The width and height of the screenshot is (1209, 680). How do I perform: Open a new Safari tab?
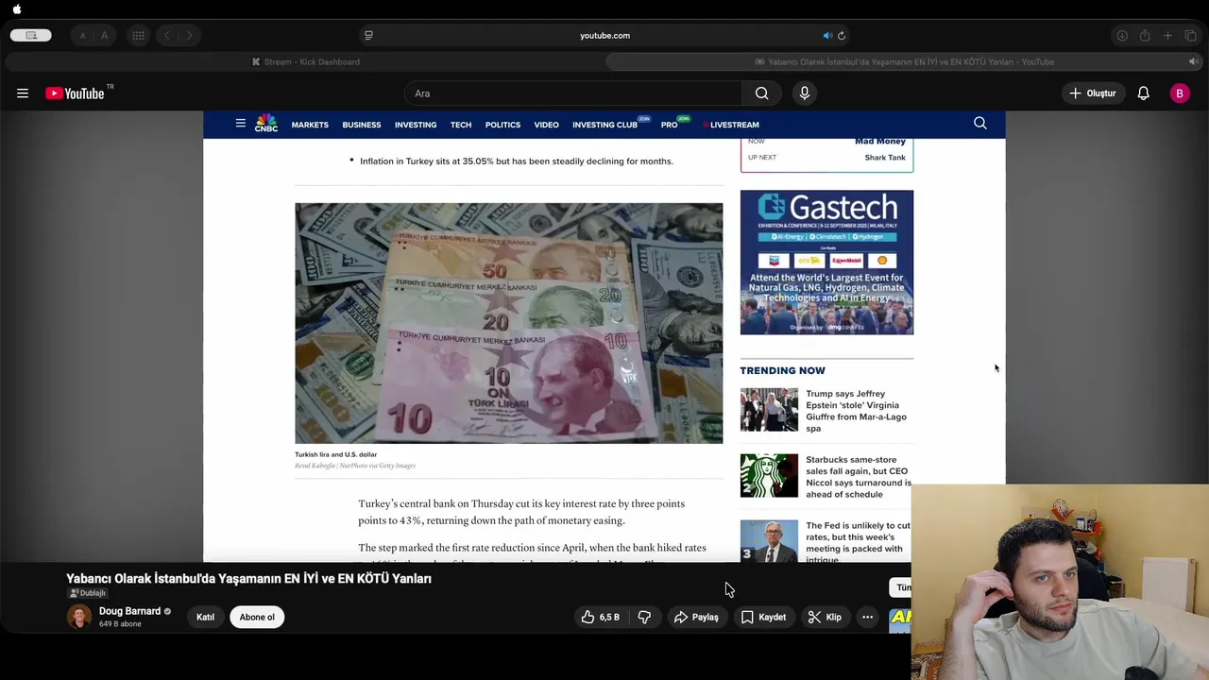coord(1167,36)
